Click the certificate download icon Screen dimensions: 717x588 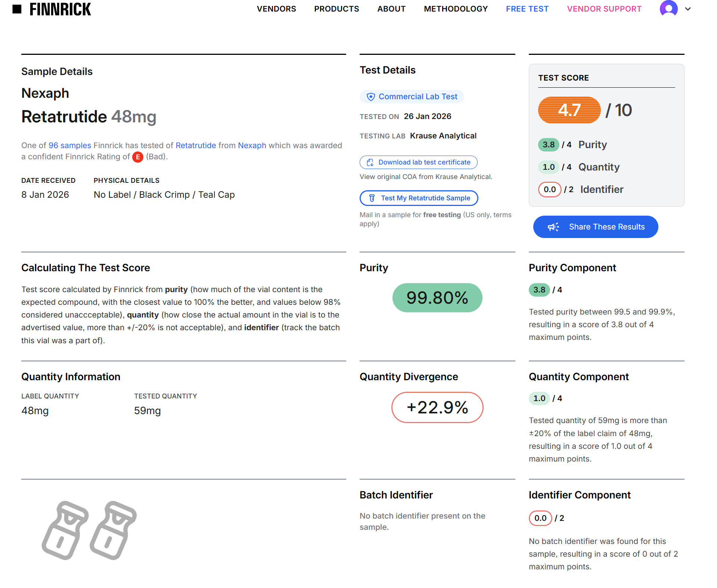coord(370,162)
